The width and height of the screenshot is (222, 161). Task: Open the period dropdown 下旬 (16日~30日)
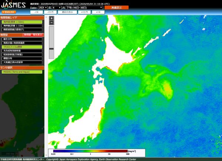84,8
